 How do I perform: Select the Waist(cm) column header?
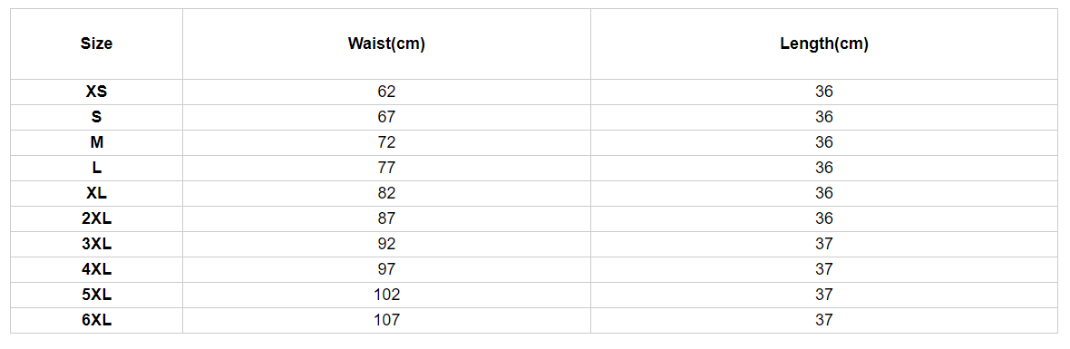coord(386,44)
